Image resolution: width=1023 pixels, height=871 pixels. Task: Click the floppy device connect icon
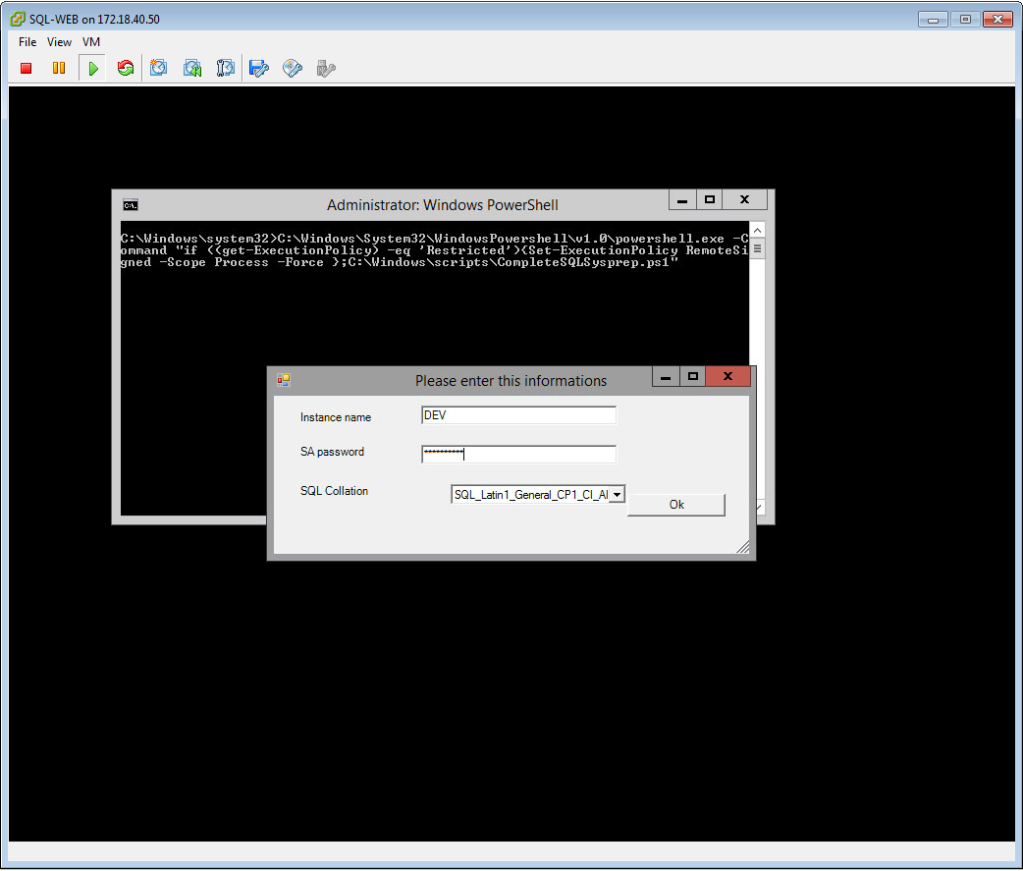[259, 68]
